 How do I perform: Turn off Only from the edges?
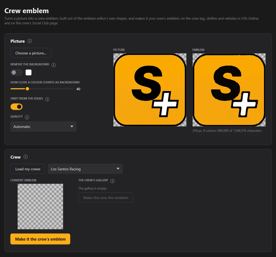point(16,107)
